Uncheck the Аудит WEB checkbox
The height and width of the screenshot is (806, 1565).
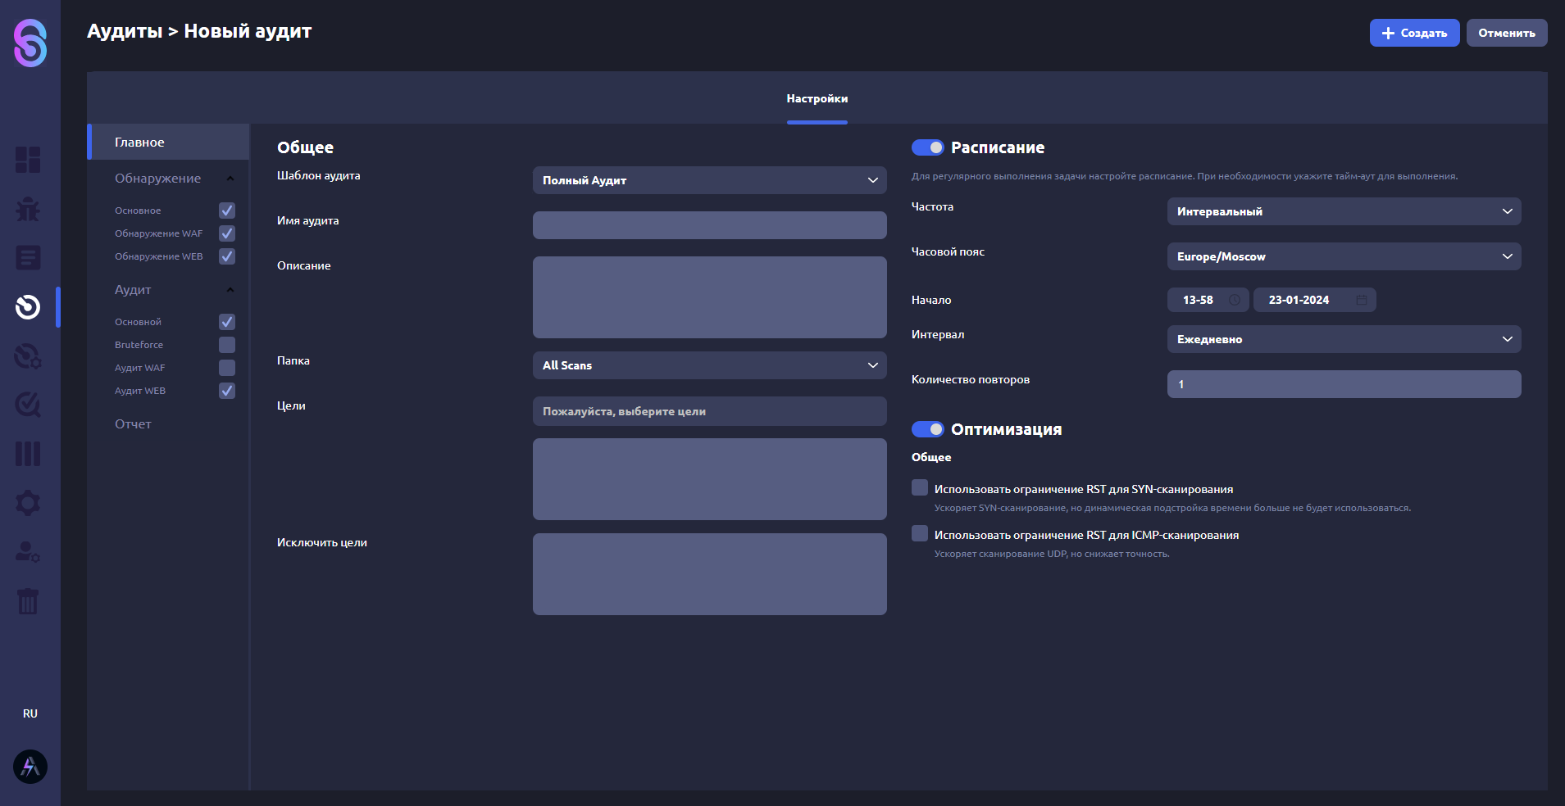click(x=227, y=391)
